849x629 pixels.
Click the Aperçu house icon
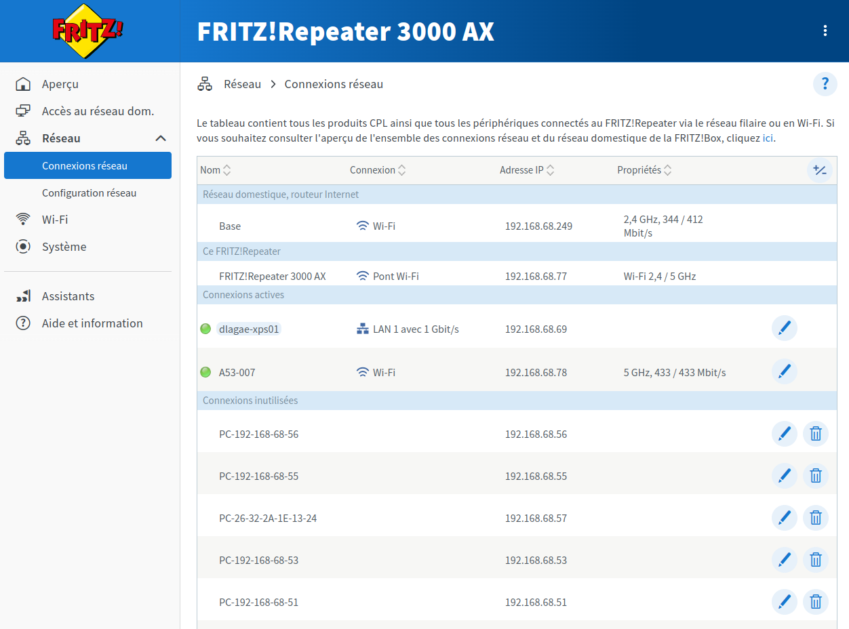[23, 84]
